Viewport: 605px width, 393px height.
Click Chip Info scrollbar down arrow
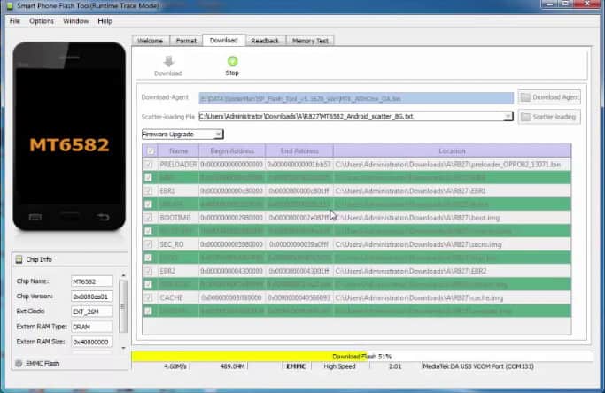pyautogui.click(x=123, y=348)
